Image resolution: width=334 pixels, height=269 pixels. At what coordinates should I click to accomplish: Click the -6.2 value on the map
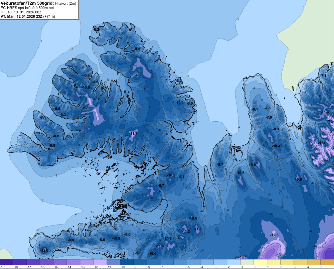tap(96, 29)
